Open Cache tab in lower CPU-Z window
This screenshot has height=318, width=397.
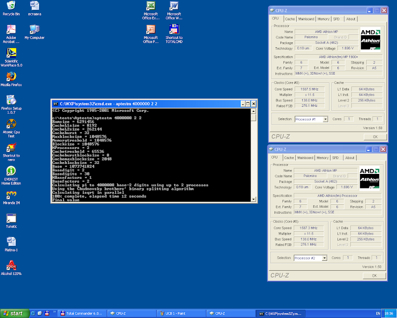pos(289,158)
